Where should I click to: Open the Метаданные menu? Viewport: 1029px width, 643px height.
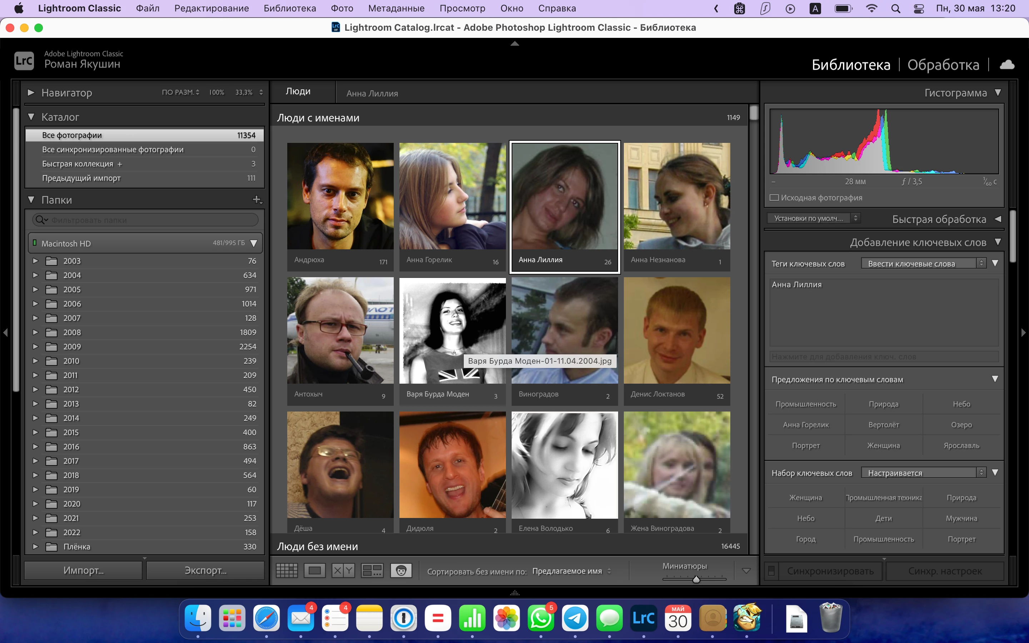point(396,8)
